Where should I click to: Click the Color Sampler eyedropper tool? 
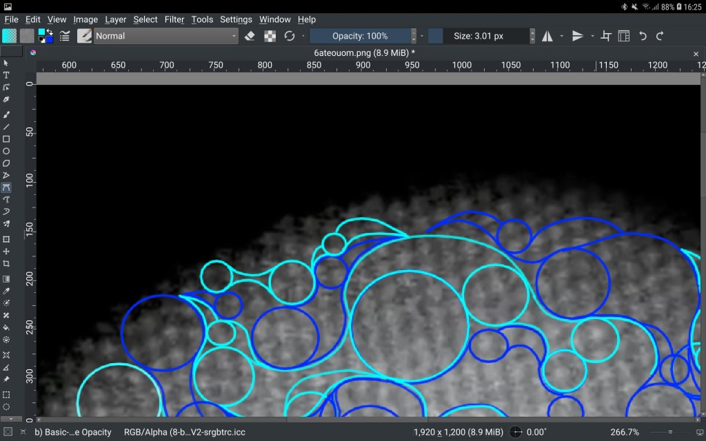pos(6,291)
